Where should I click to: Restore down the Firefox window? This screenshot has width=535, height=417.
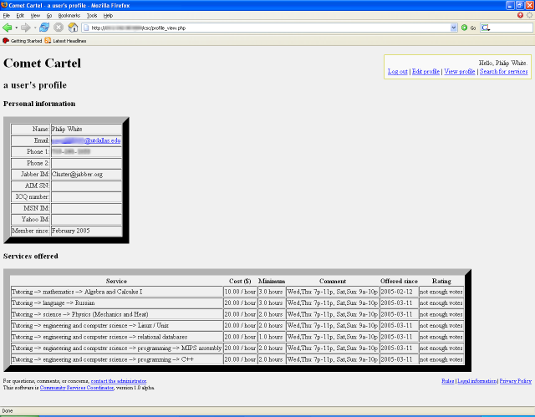pyautogui.click(x=520, y=5)
